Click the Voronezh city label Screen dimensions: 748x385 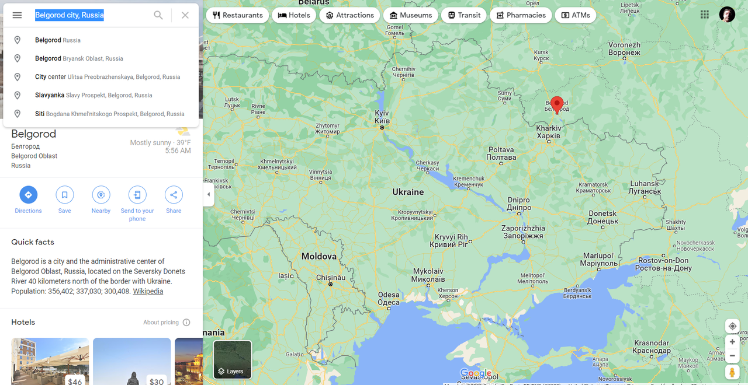(624, 48)
